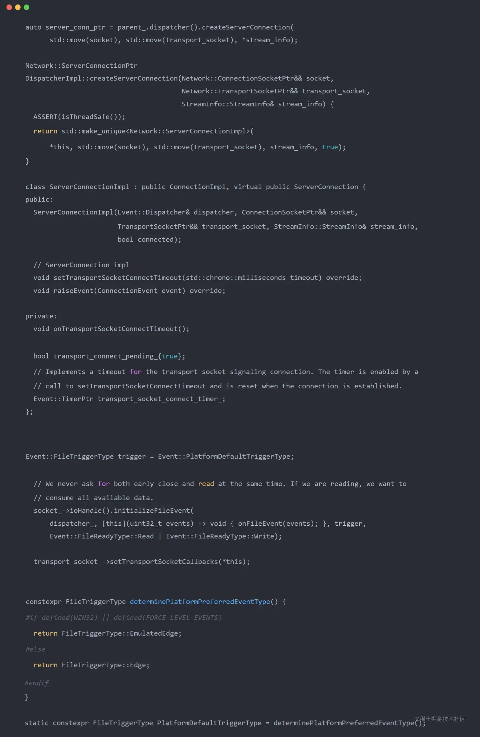Click the cyan 'true' argument after stream_info
This screenshot has width=480, height=737.
tap(330, 147)
